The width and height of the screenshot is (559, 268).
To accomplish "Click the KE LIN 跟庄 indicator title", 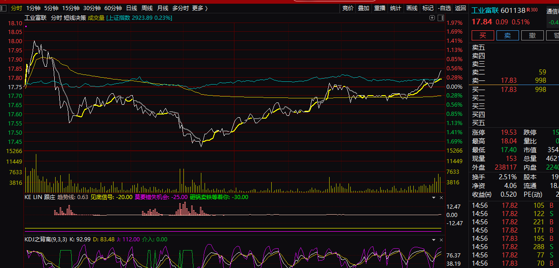I will pyautogui.click(x=40, y=197).
